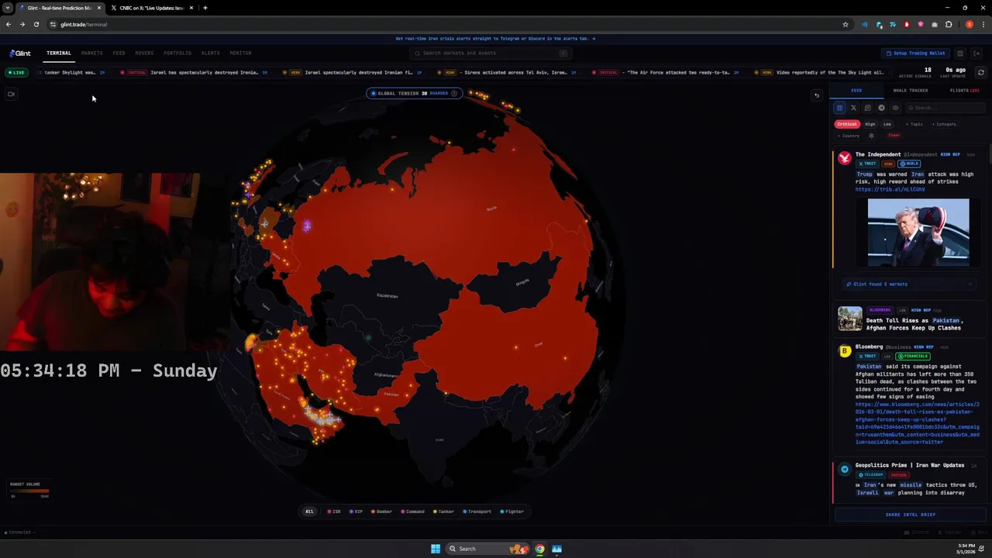The width and height of the screenshot is (992, 558).
Task: Click the feed Search box
Action: pyautogui.click(x=945, y=108)
